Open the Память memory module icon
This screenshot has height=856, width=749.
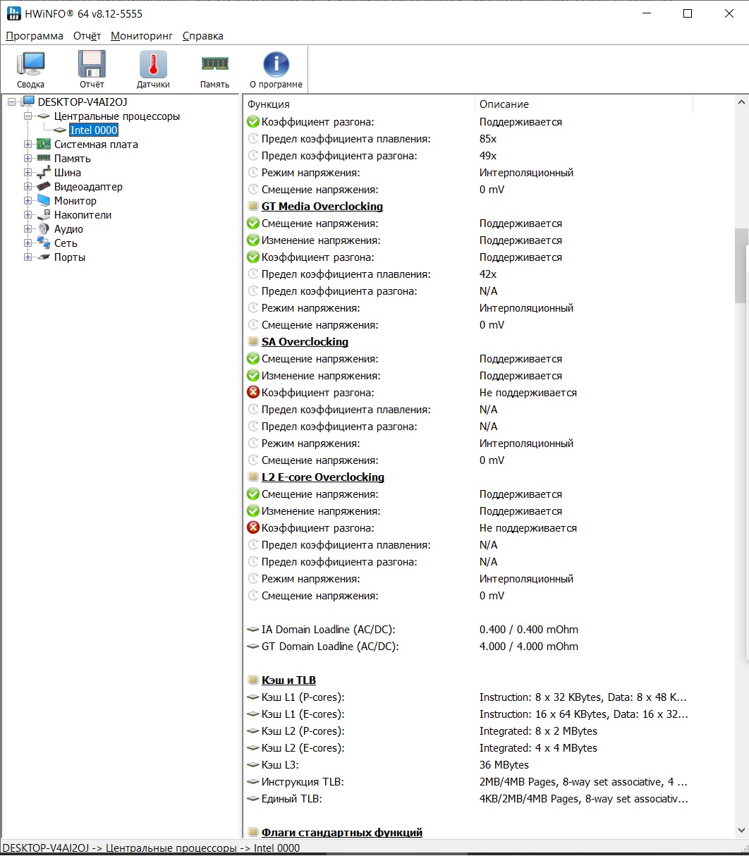pos(214,64)
